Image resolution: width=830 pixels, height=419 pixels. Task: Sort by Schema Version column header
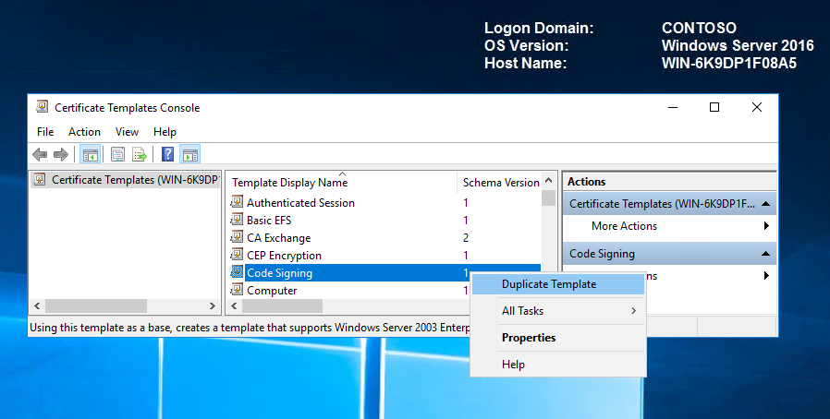coord(500,183)
